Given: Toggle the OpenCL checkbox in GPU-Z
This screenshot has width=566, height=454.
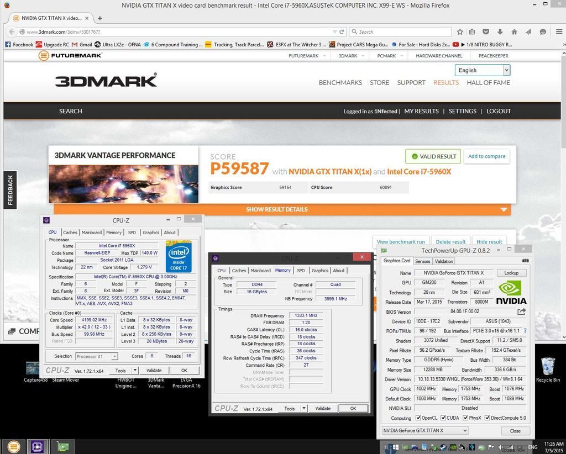Looking at the screenshot, I should coord(418,418).
